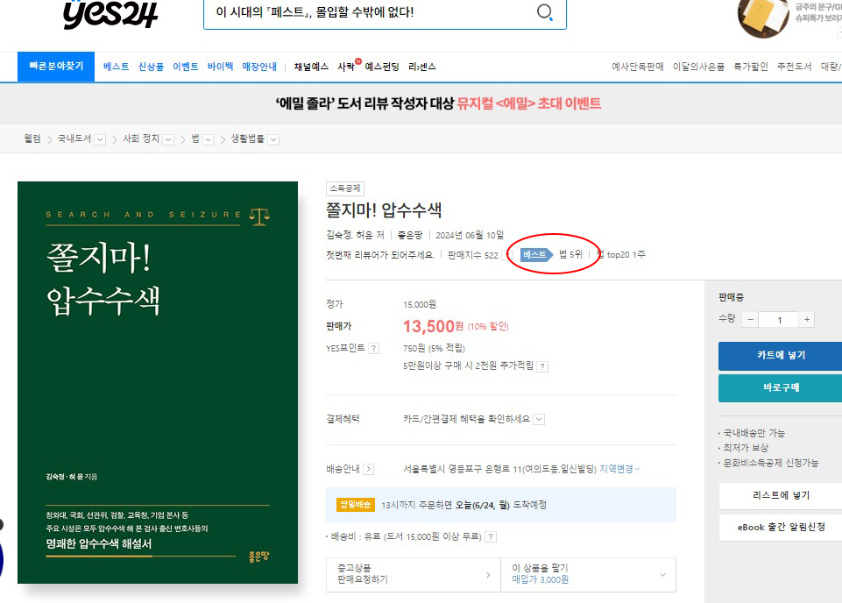Click the 카트에 넣기 button
This screenshot has height=603, width=842.
pos(781,356)
